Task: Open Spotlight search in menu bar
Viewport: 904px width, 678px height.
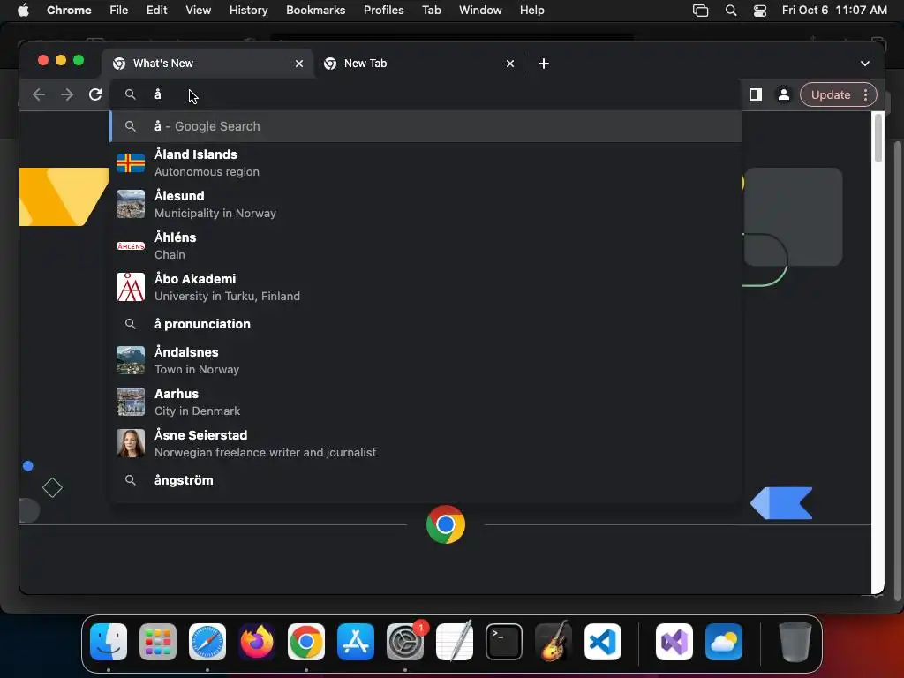Action: click(730, 11)
